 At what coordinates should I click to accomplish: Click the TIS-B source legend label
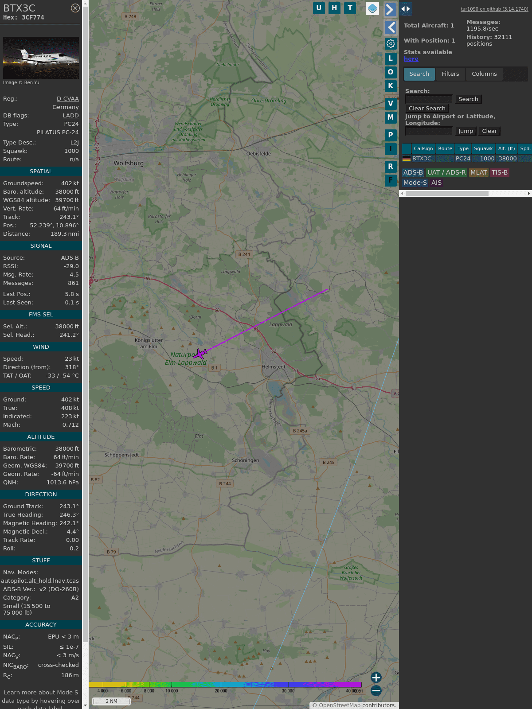click(x=500, y=173)
